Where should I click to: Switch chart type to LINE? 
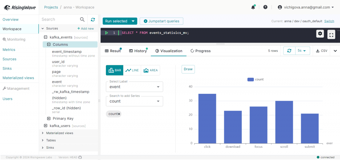[132, 70]
